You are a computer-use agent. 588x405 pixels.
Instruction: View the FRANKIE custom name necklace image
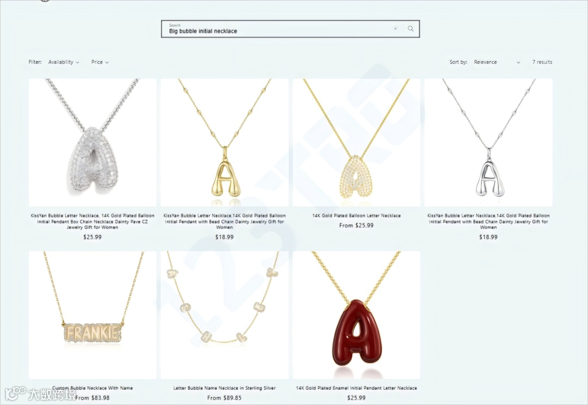point(93,315)
